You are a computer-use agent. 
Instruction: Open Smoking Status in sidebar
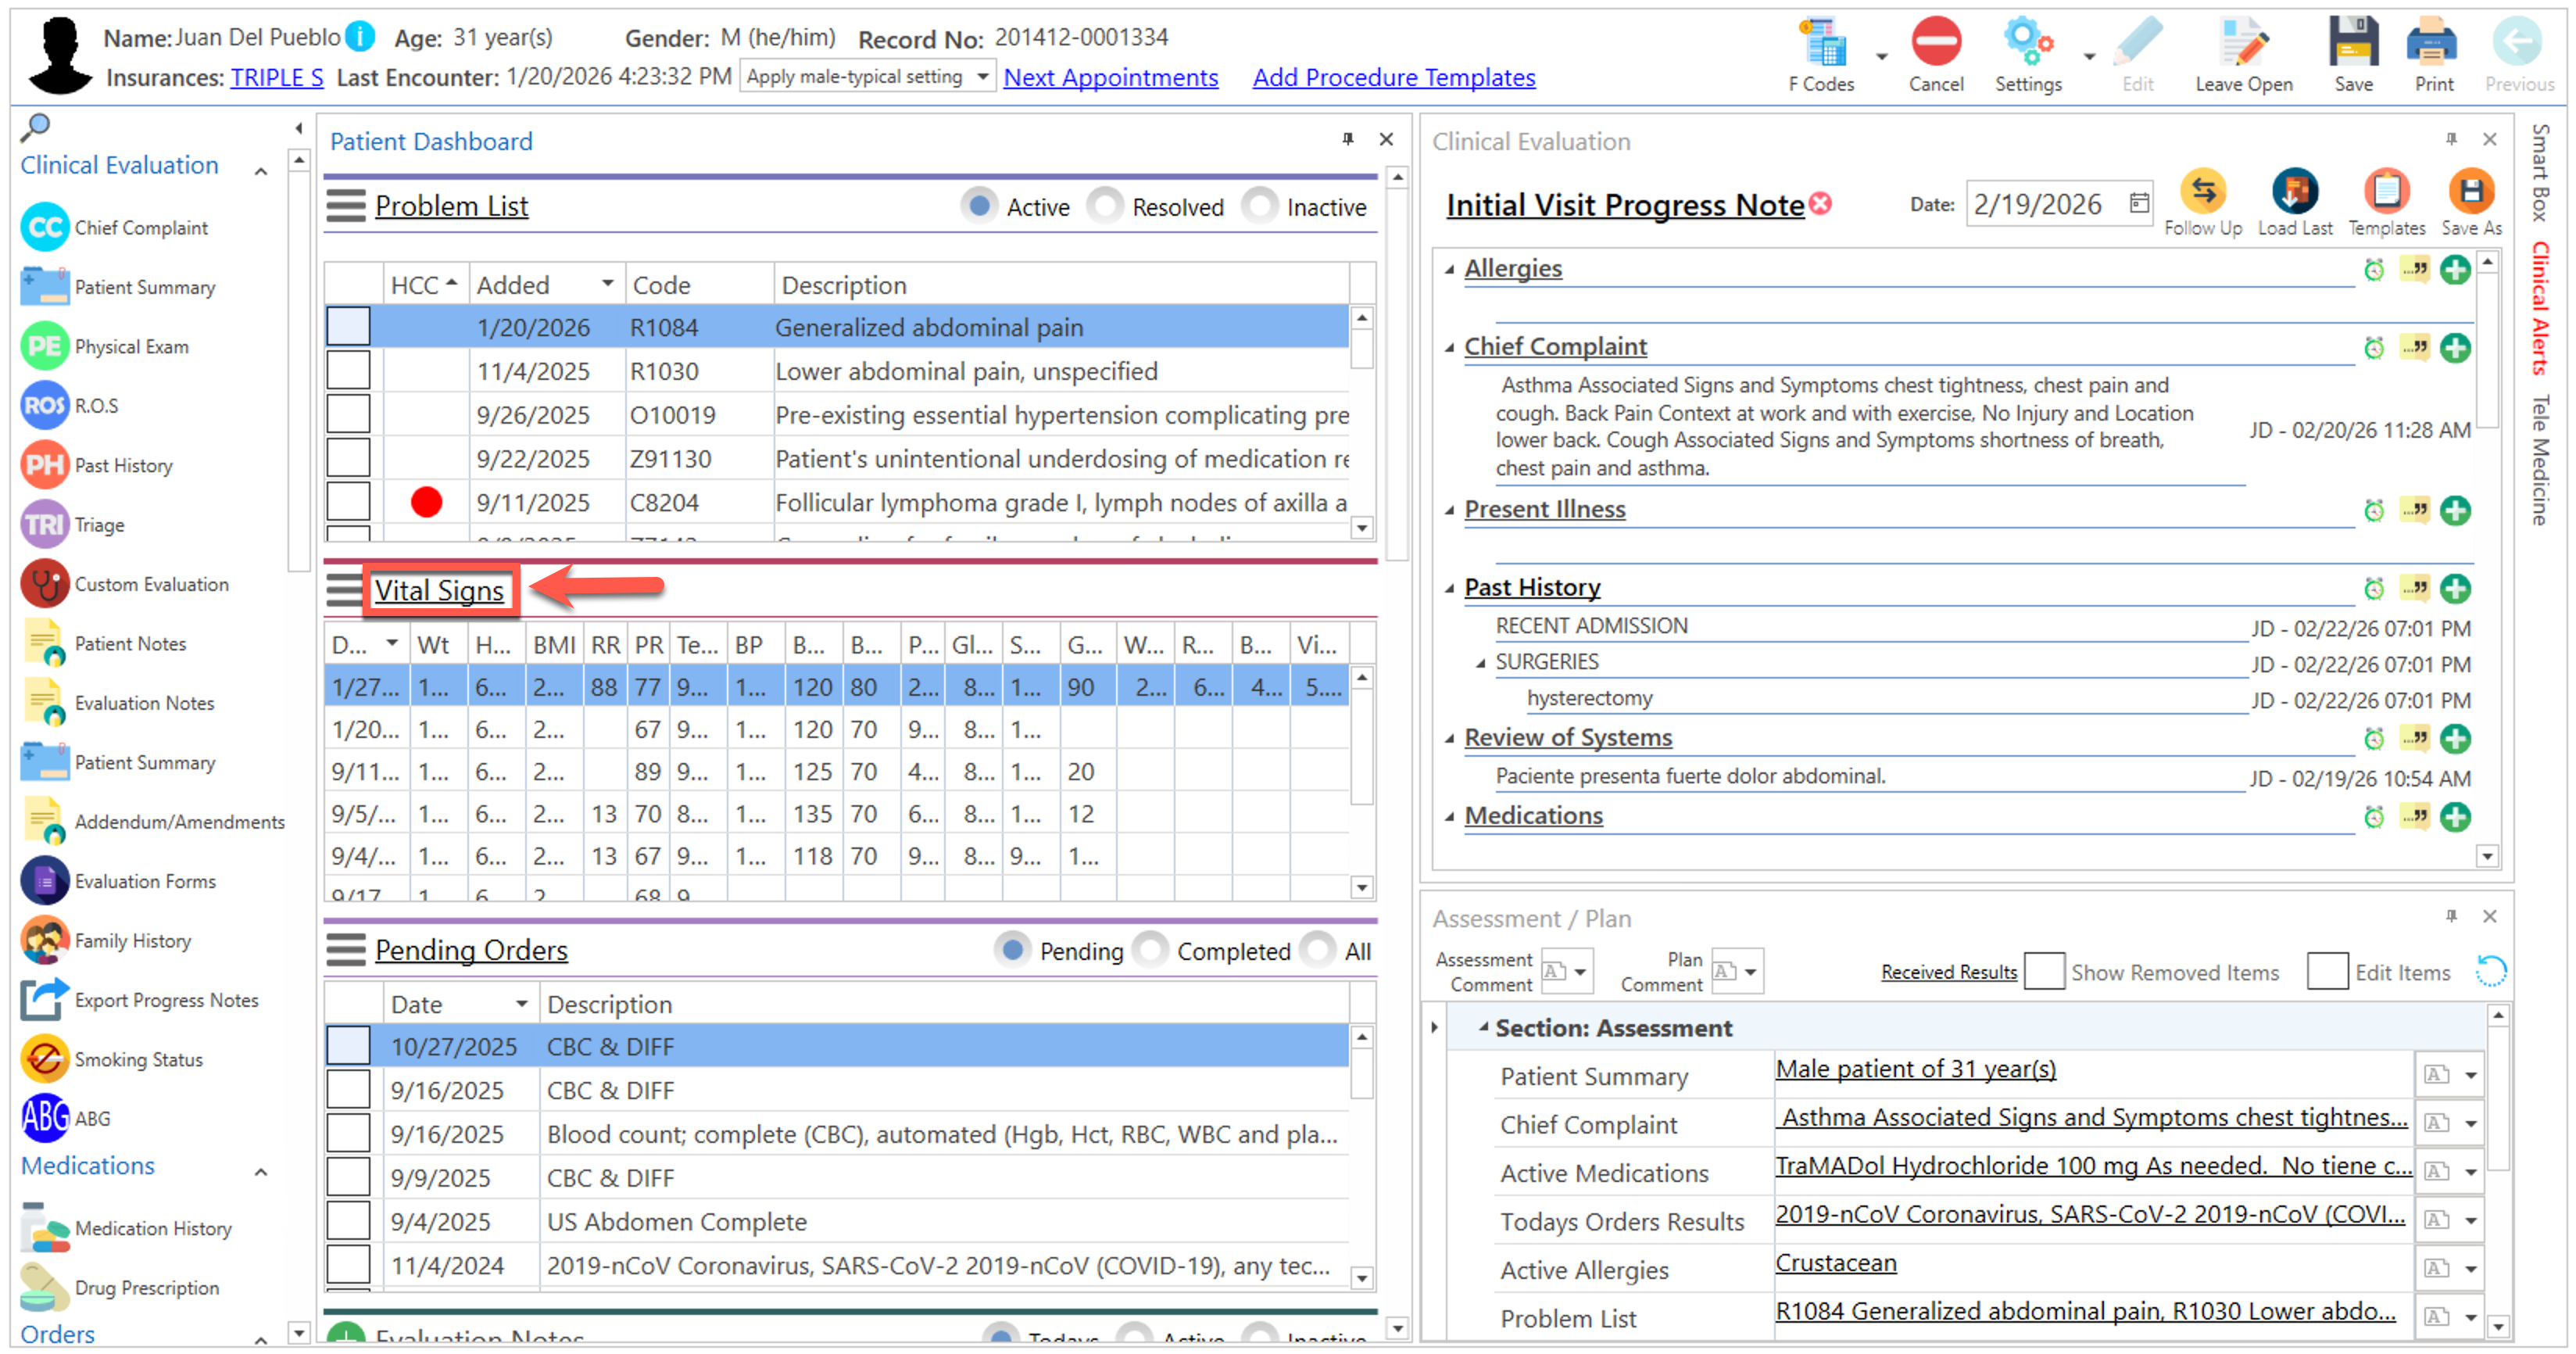pyautogui.click(x=138, y=1059)
